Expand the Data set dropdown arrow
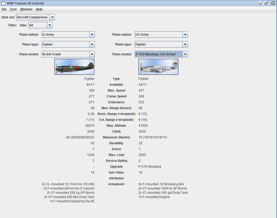Screen dimensions: 277x218 point(52,17)
